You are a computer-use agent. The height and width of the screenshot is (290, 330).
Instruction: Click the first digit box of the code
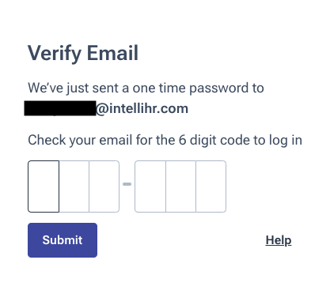click(x=44, y=186)
